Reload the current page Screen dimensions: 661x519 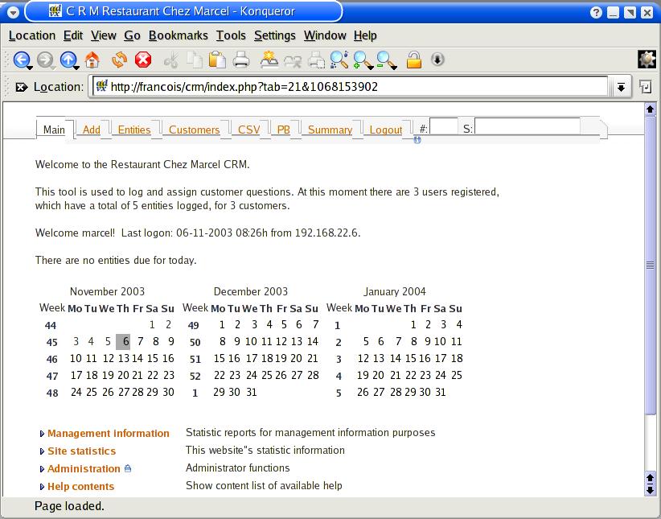[x=120, y=60]
